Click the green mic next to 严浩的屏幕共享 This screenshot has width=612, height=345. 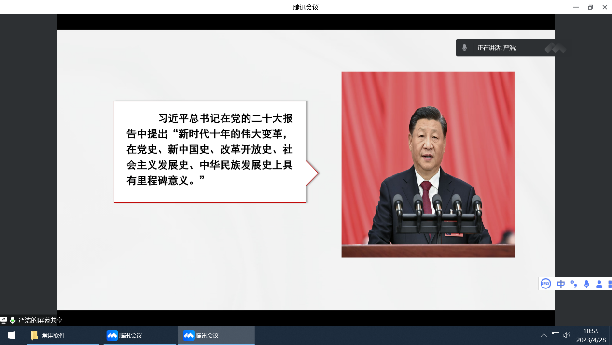coord(13,320)
